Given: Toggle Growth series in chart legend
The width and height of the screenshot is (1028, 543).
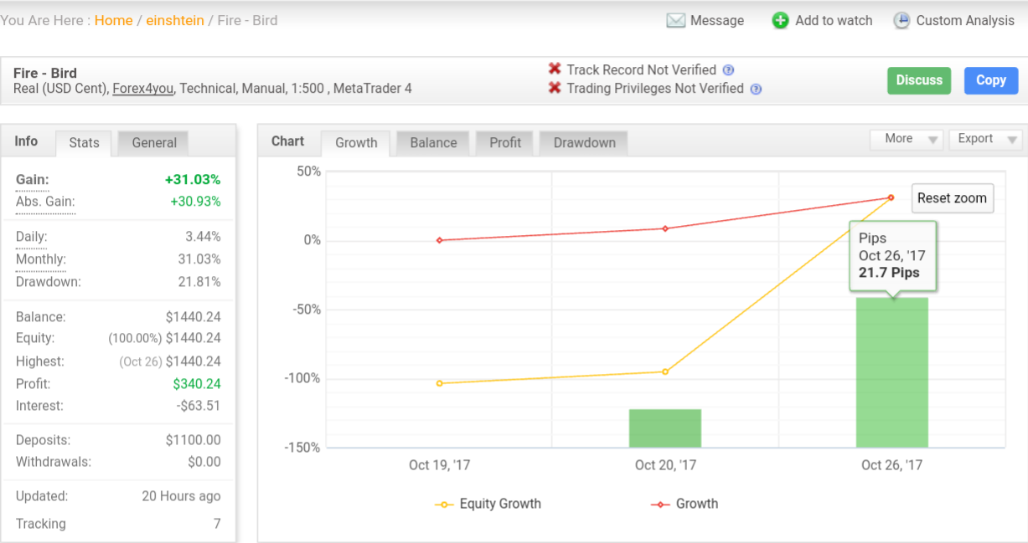Looking at the screenshot, I should tap(684, 504).
